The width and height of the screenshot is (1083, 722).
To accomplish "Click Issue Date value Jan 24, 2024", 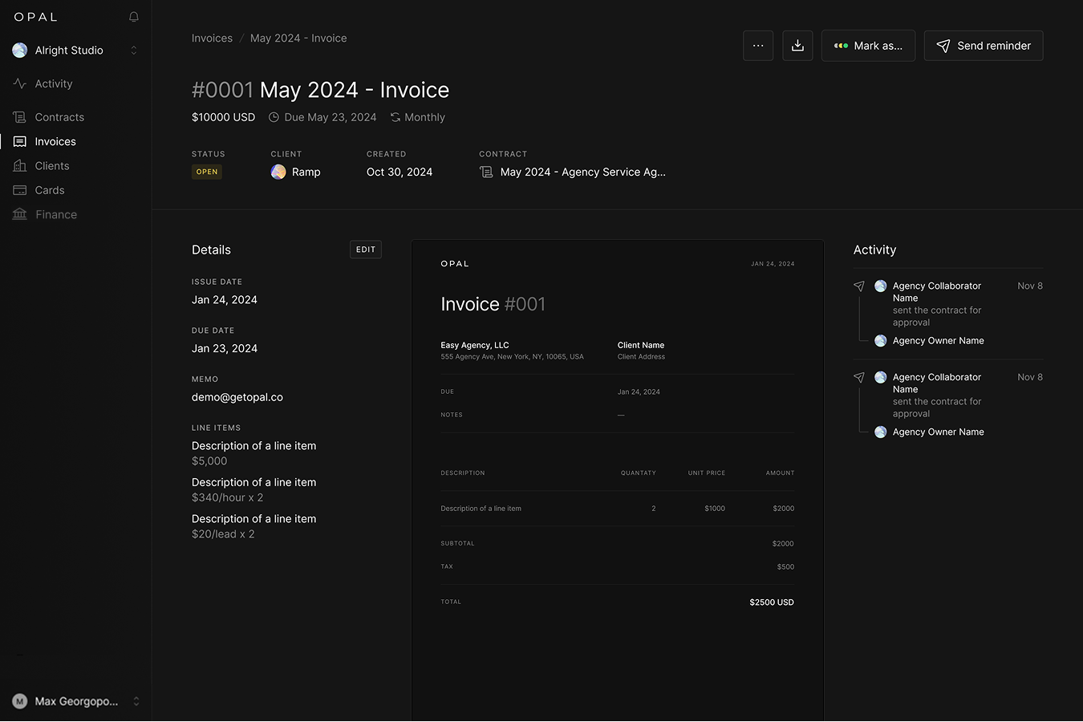I will [x=225, y=300].
